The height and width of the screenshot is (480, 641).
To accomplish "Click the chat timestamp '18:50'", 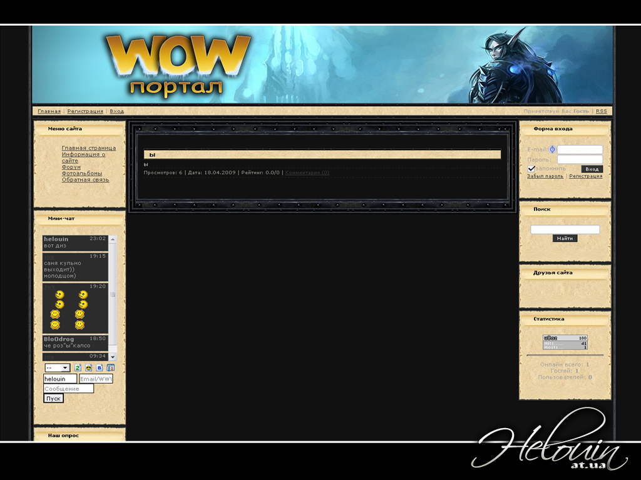I will click(98, 338).
